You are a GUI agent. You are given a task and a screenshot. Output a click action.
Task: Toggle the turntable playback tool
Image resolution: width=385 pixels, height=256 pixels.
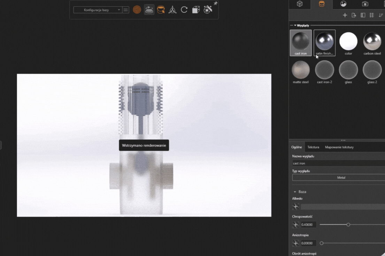click(149, 10)
